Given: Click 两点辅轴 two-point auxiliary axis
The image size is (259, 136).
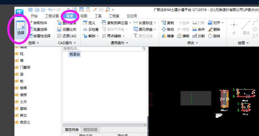Looking at the screenshot, I should pos(112,36).
